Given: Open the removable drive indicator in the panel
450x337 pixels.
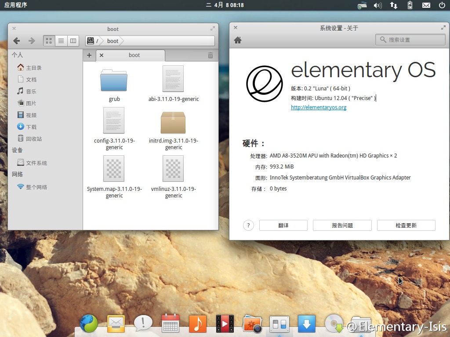Looking at the screenshot, I should (x=362, y=5).
